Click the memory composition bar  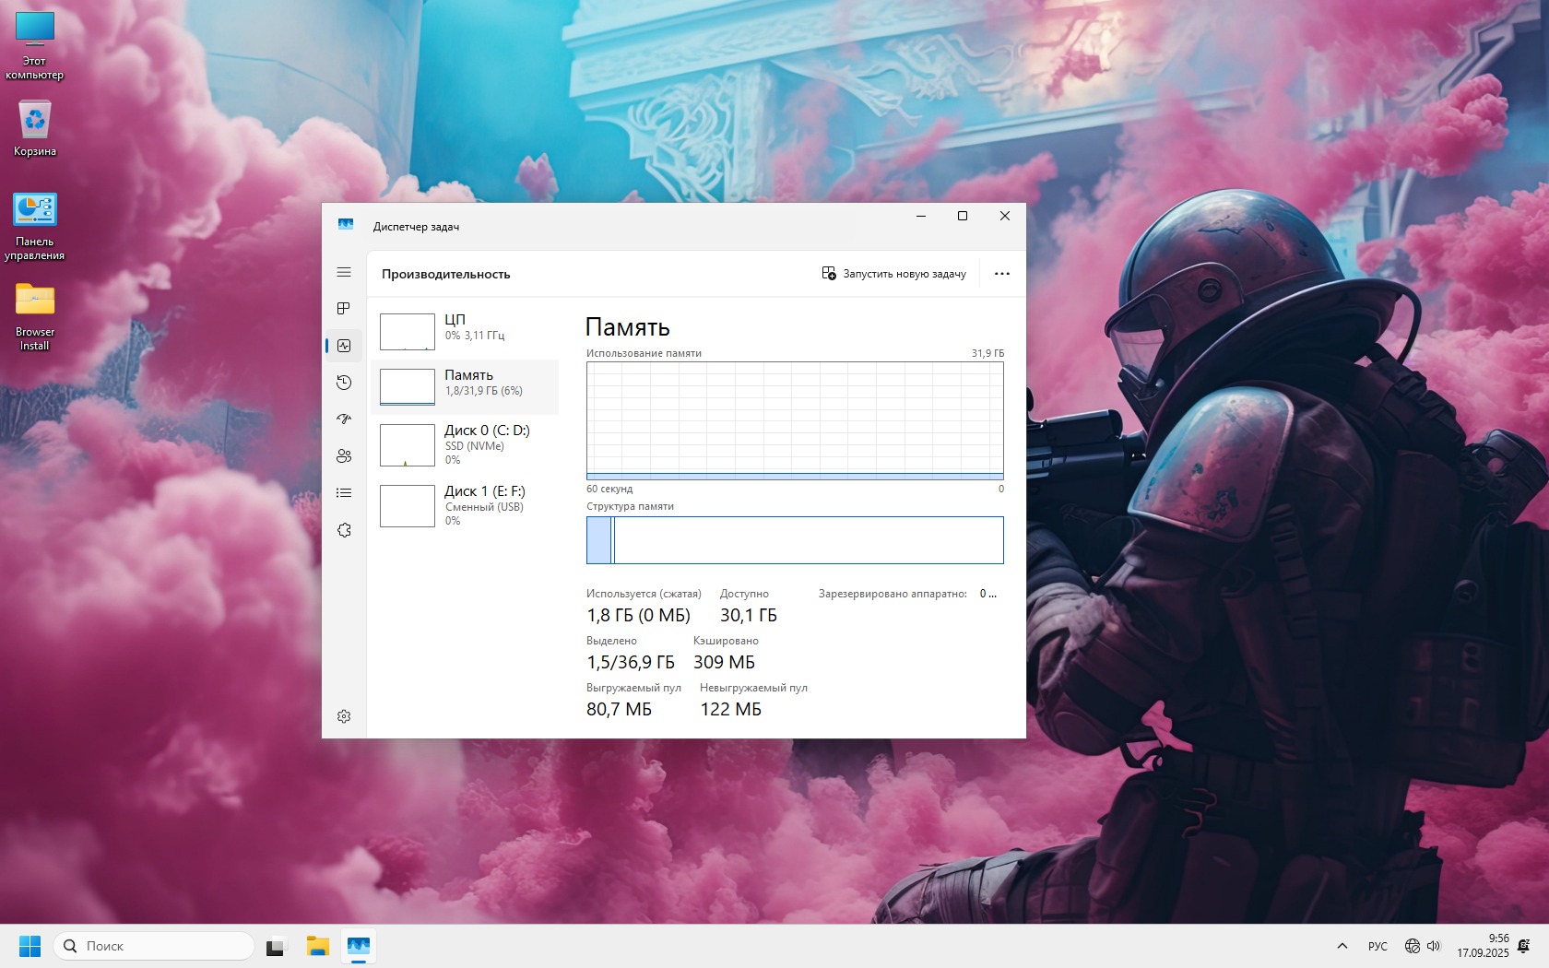point(795,540)
